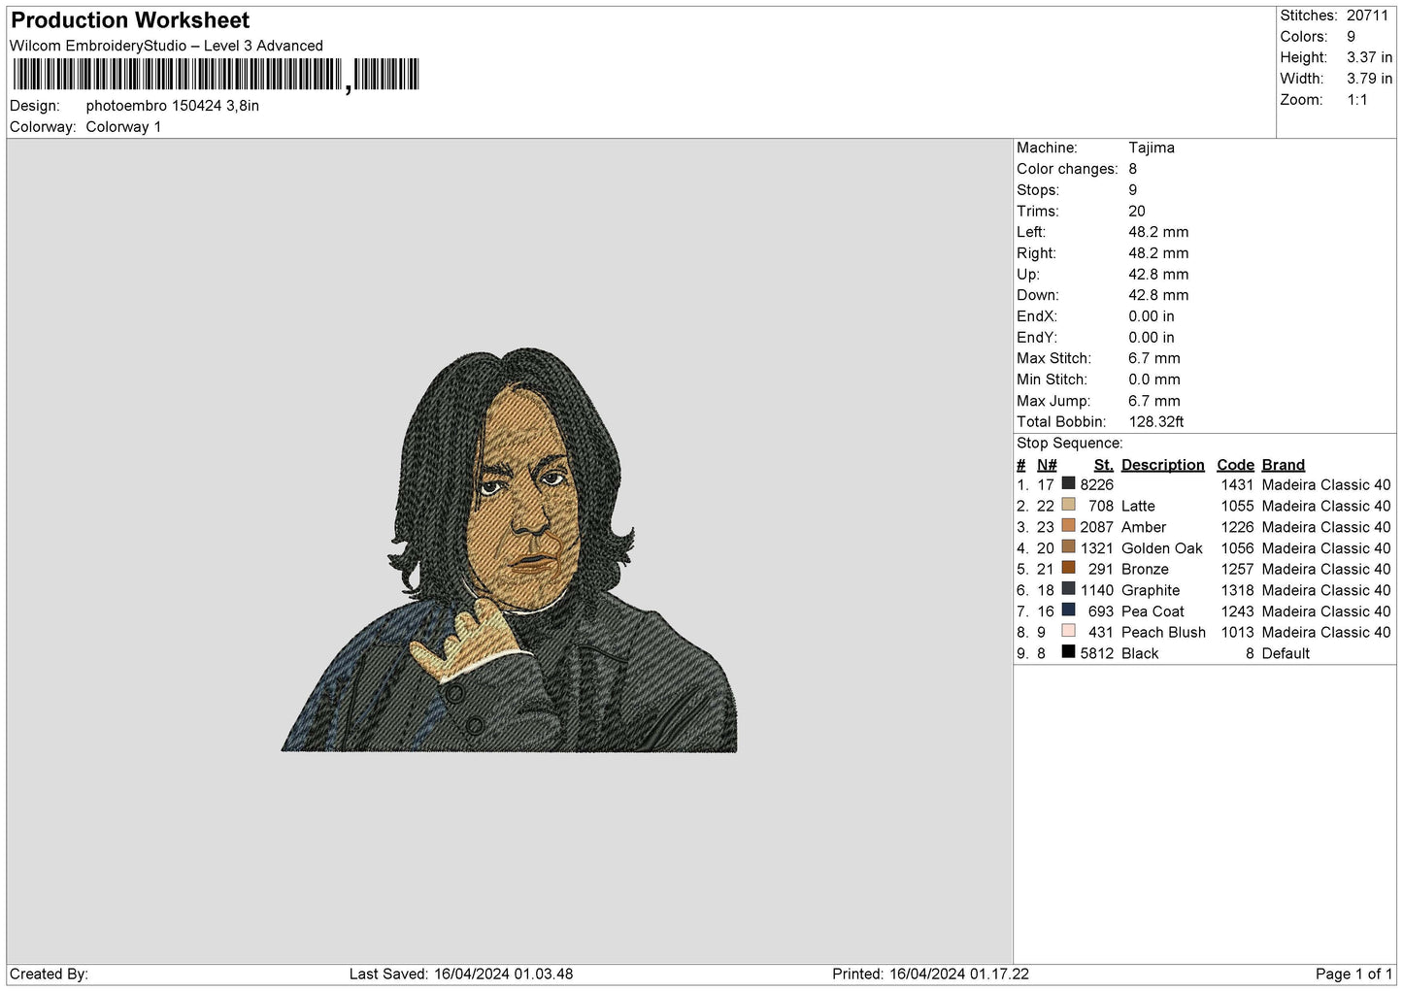Click the 'Stop Sequence:' heading
This screenshot has height=991, width=1403.
click(1070, 444)
